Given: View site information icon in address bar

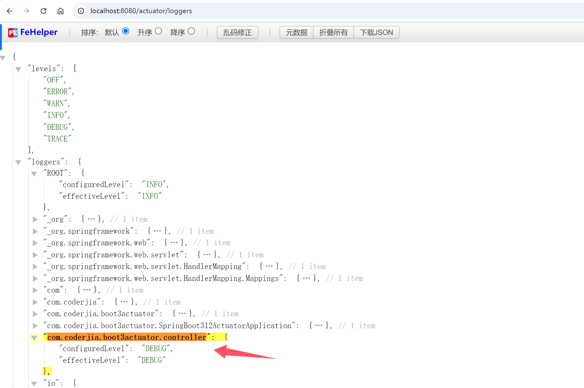Looking at the screenshot, I should point(81,11).
